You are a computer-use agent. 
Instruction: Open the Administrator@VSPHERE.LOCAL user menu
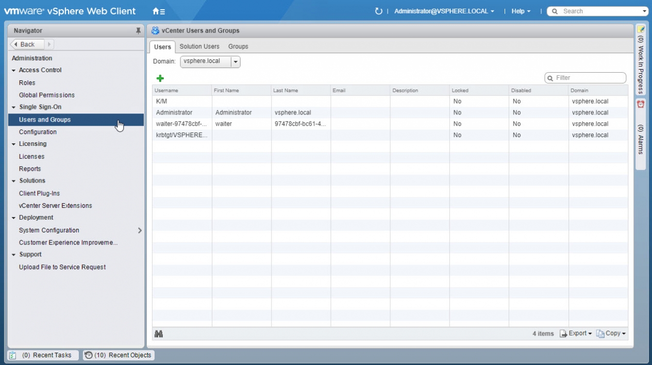tap(444, 11)
